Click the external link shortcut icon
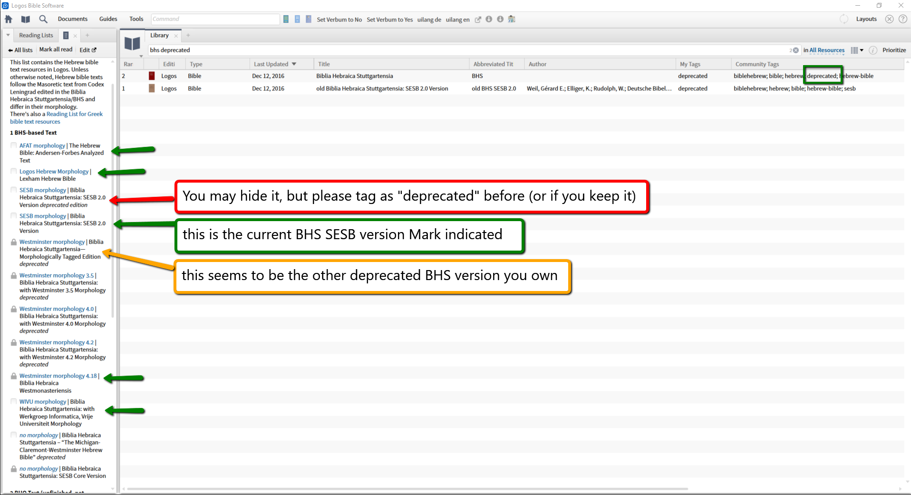Image resolution: width=911 pixels, height=495 pixels. pos(478,19)
